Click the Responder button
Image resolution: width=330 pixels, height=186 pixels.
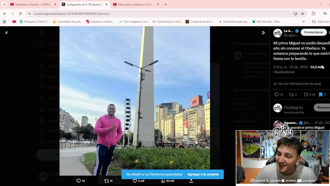pyautogui.click(x=322, y=107)
